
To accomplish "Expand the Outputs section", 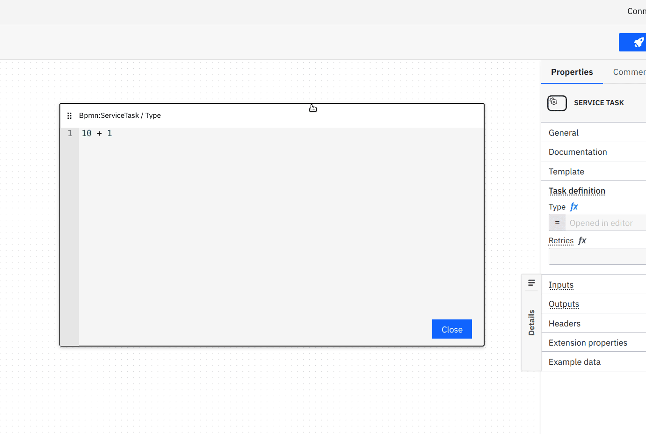I will pyautogui.click(x=564, y=304).
